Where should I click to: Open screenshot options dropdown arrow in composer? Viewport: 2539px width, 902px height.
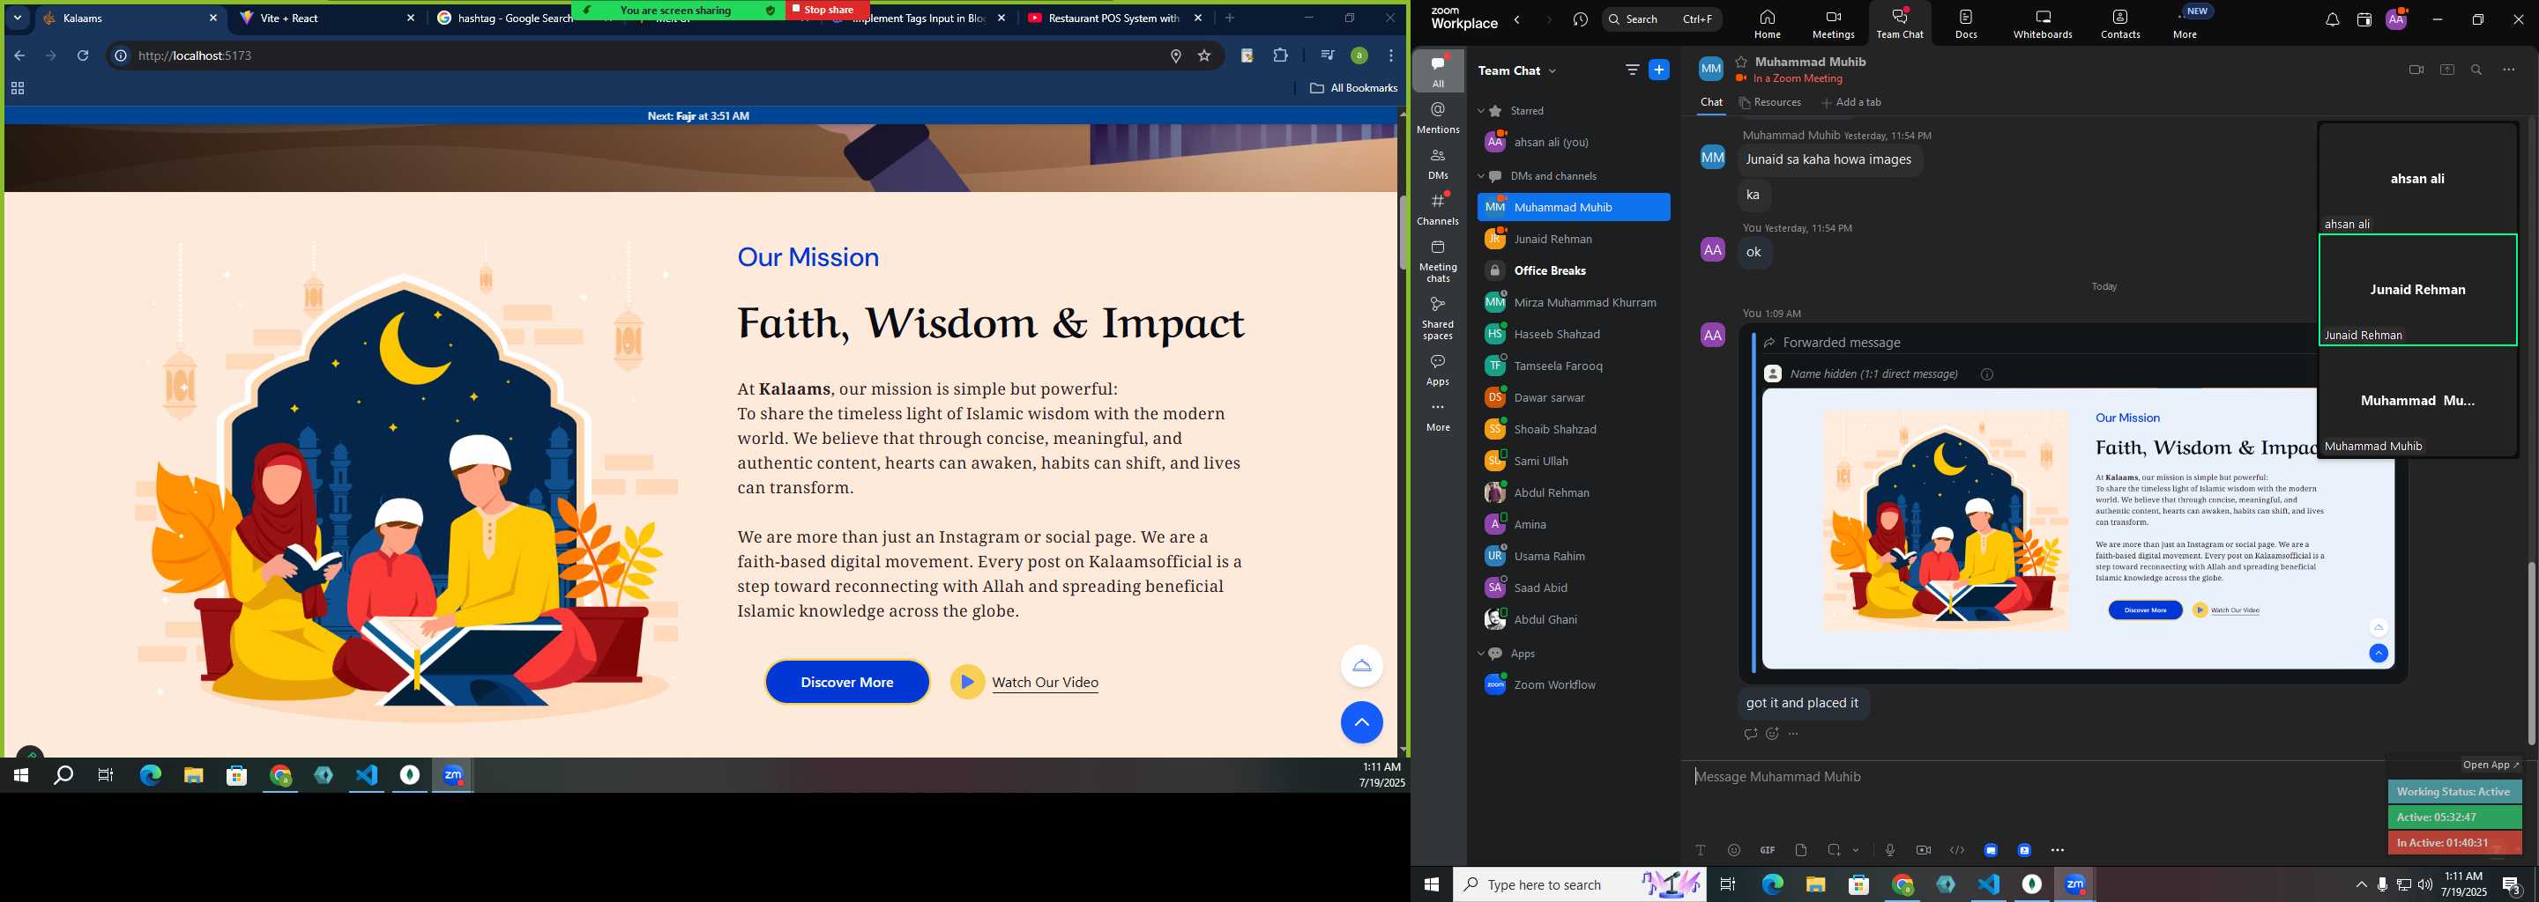(x=1856, y=850)
